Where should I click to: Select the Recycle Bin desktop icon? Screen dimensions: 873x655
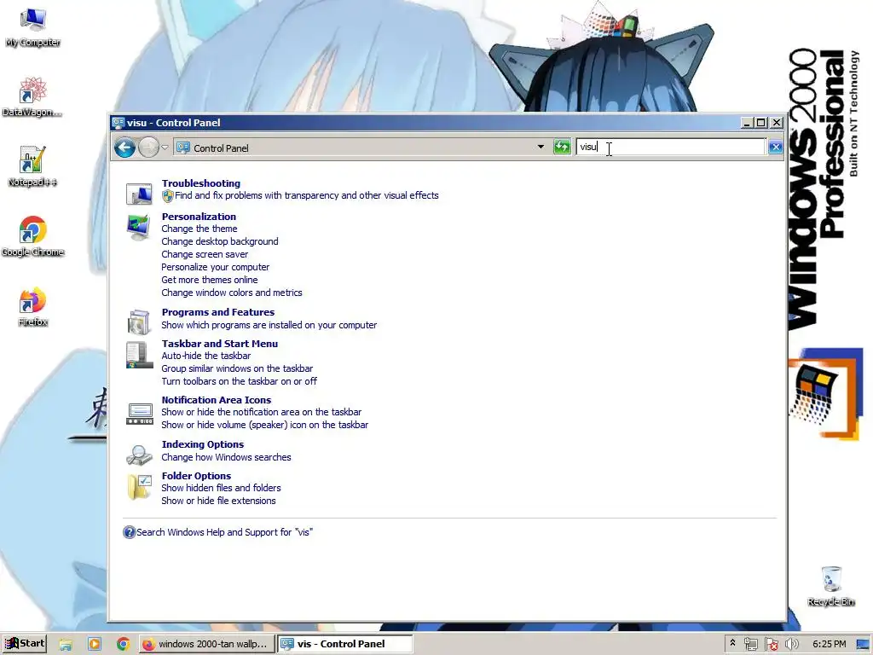pos(830,587)
